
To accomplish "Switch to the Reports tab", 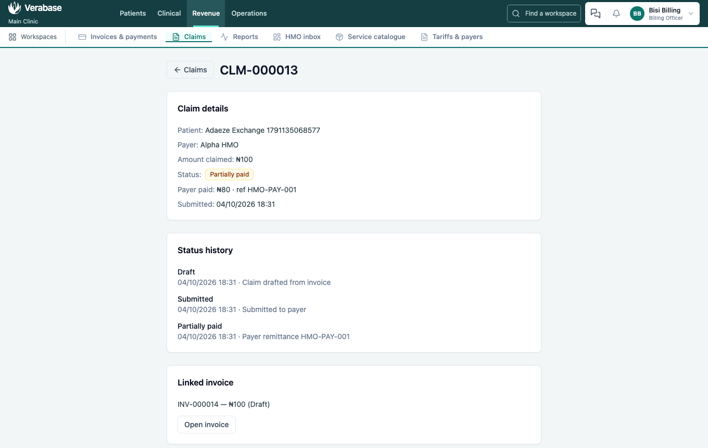I will point(239,37).
